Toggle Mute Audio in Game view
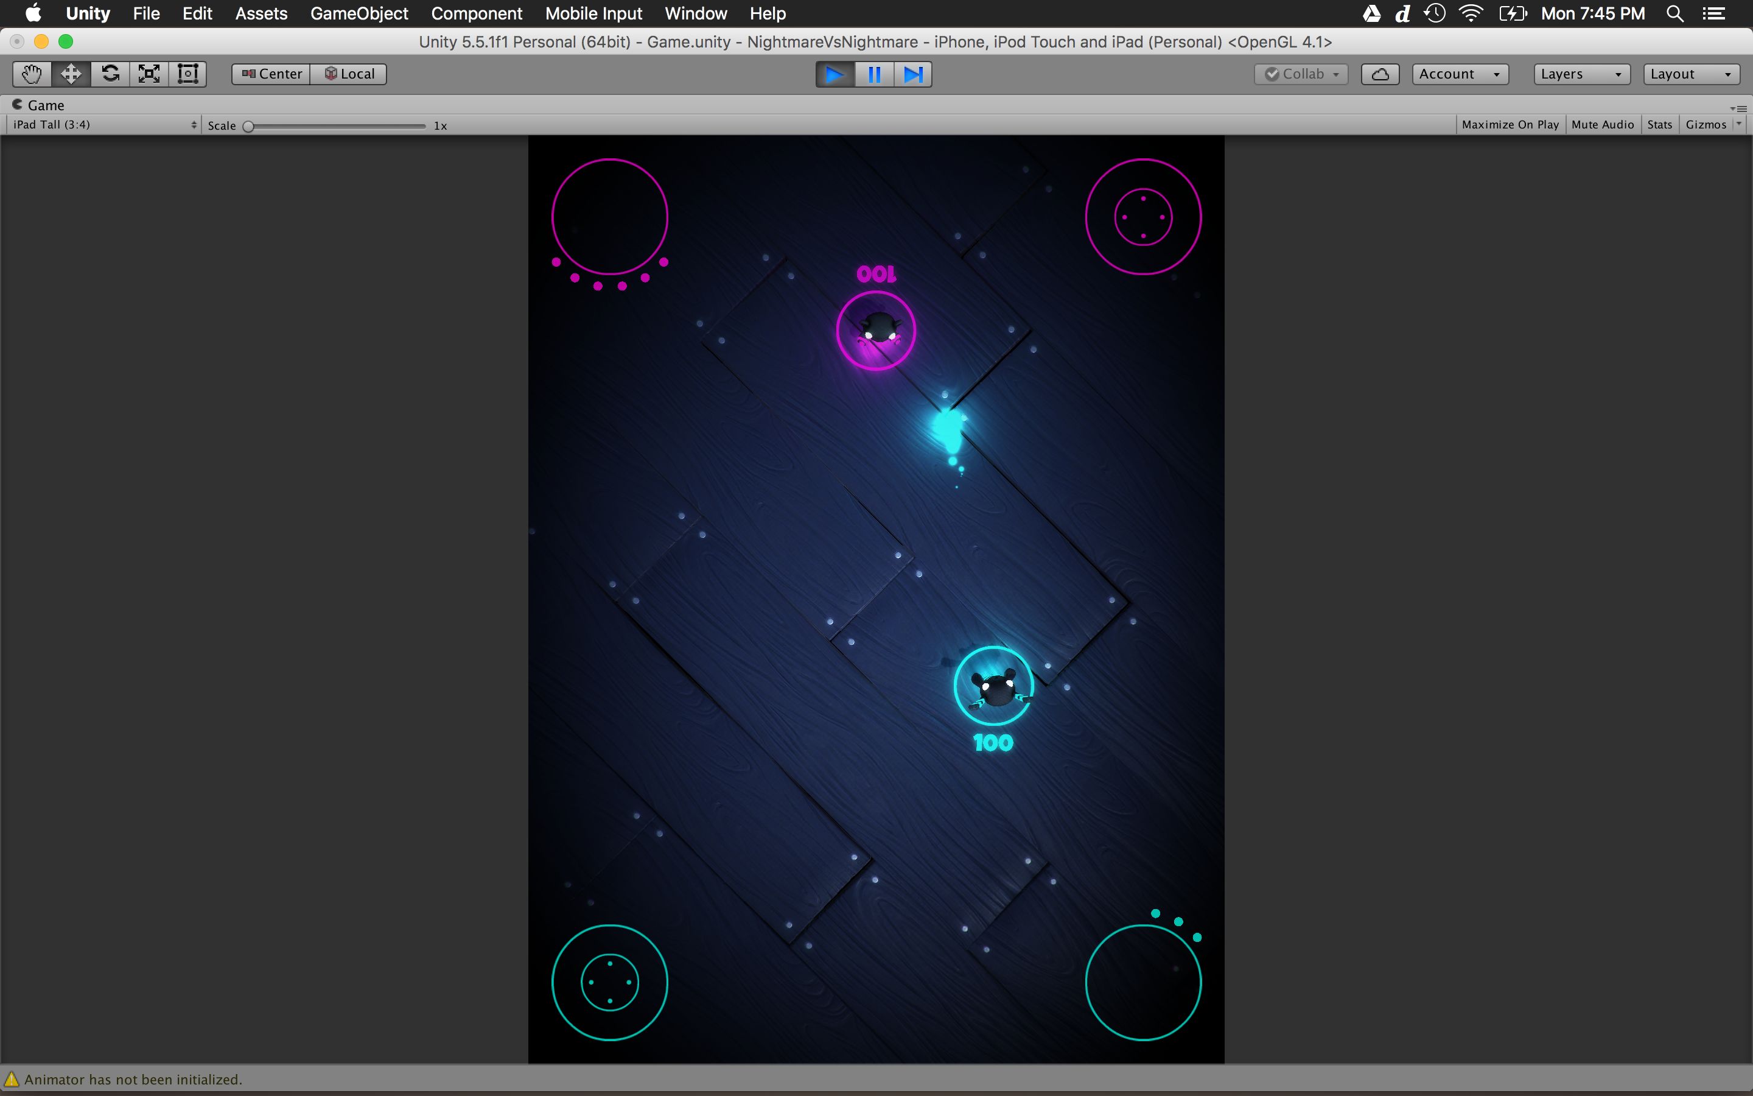1753x1096 pixels. (x=1602, y=125)
